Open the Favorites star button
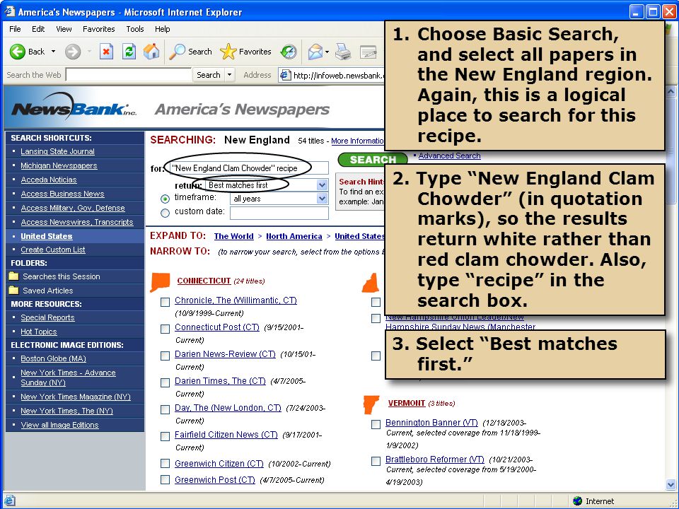Screen dimensions: 679x509 tap(228, 52)
